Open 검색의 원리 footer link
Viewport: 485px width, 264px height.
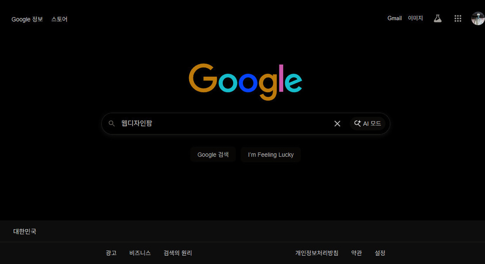click(x=178, y=253)
